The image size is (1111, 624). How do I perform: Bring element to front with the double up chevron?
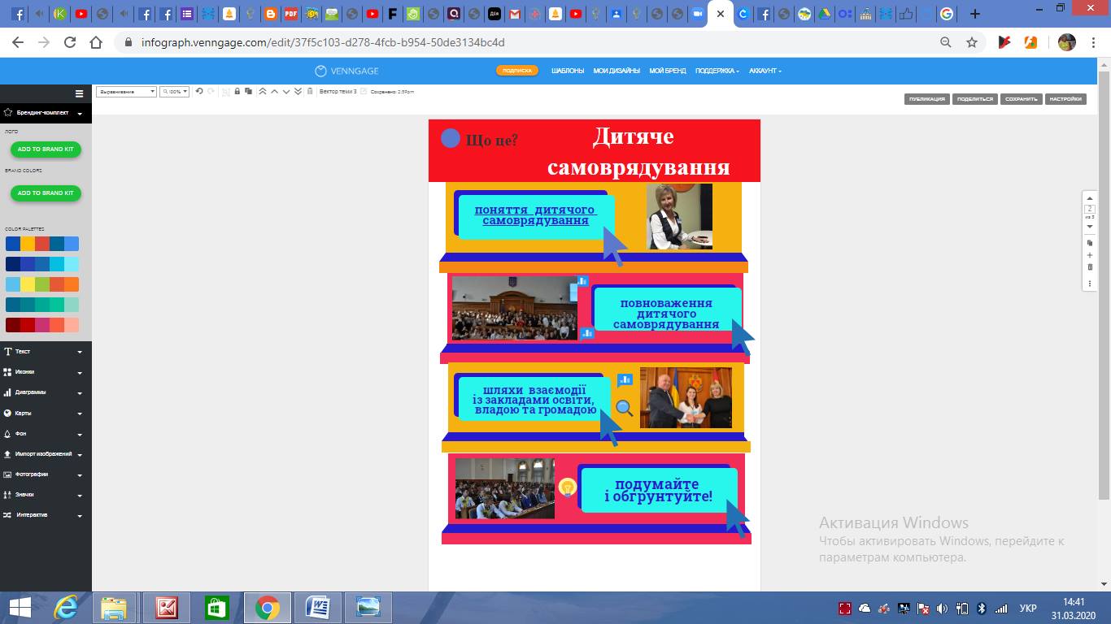click(x=262, y=92)
